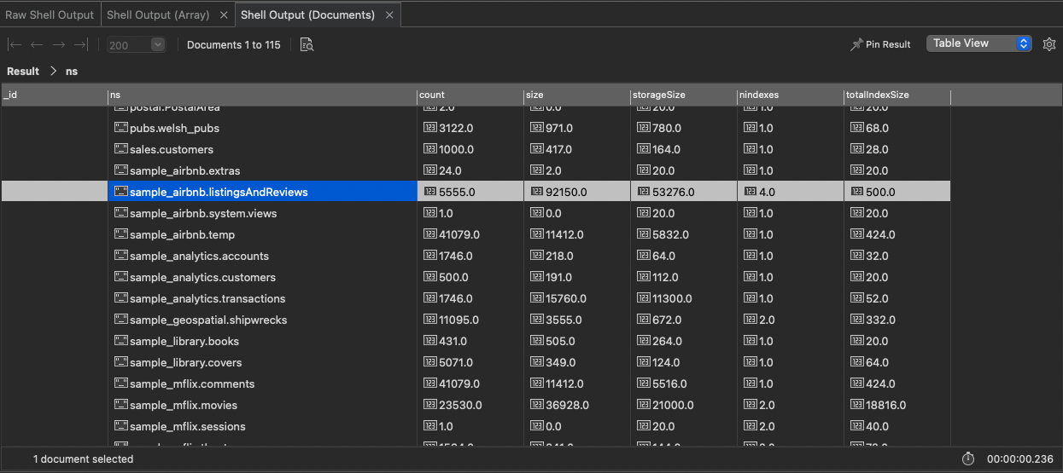Open the Table View mode dropdown
Viewport: 1063px width, 473px height.
pos(978,43)
